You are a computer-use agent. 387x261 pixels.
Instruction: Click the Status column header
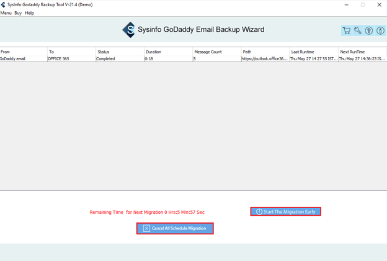tap(120, 52)
